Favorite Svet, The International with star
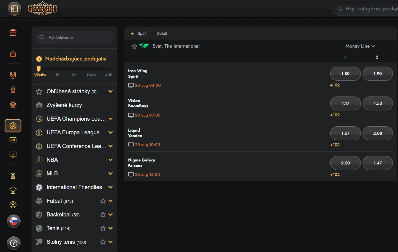398x252 pixels. [134, 46]
